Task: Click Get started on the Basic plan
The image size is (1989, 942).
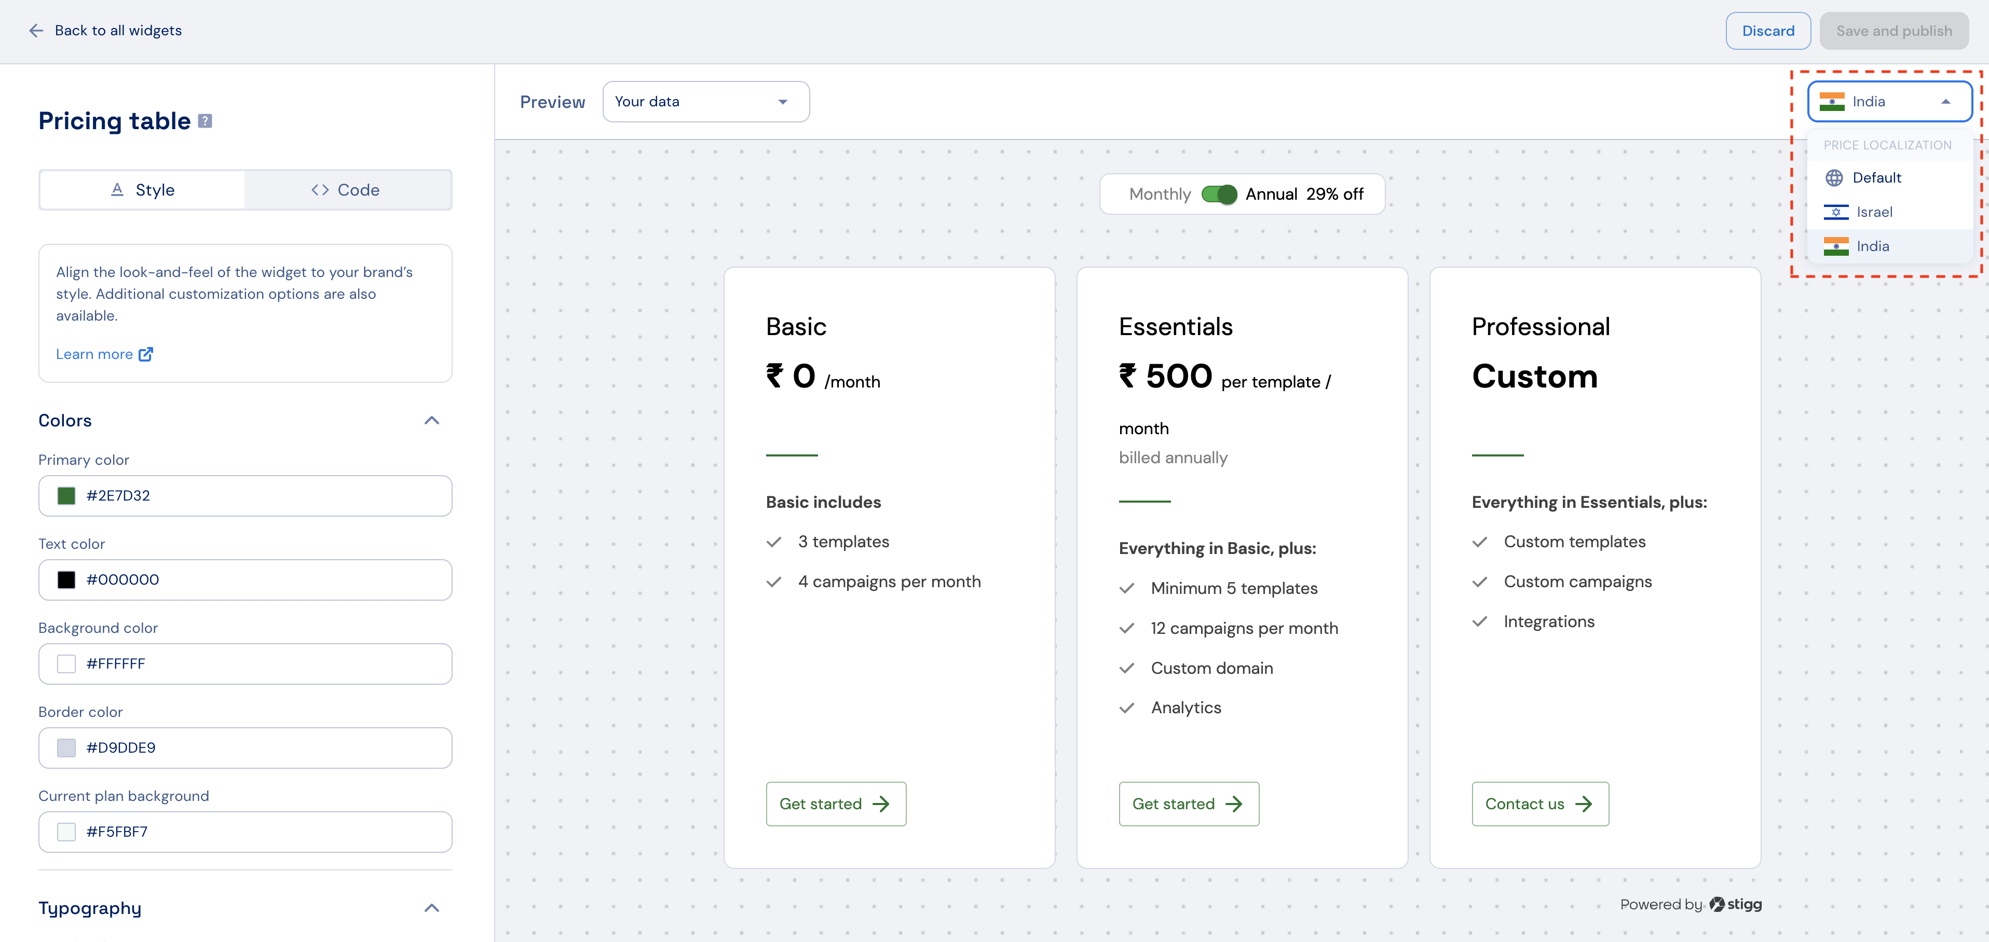Action: pos(836,804)
